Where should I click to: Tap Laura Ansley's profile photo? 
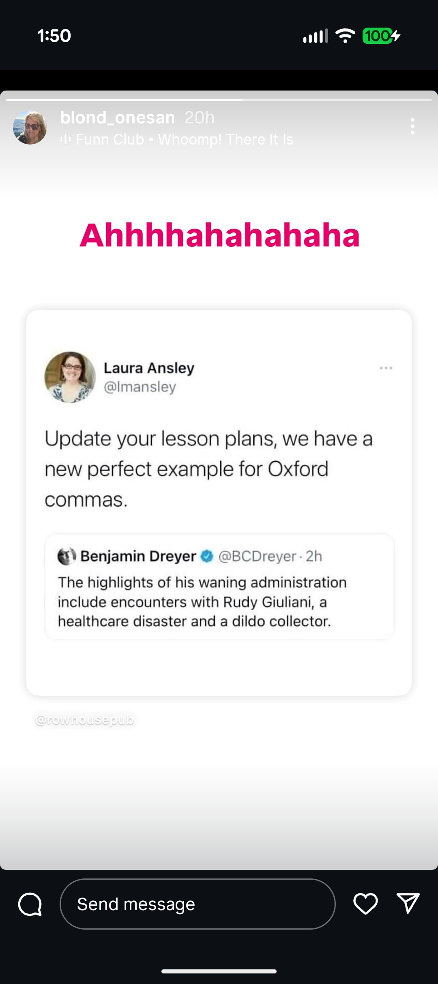point(70,377)
